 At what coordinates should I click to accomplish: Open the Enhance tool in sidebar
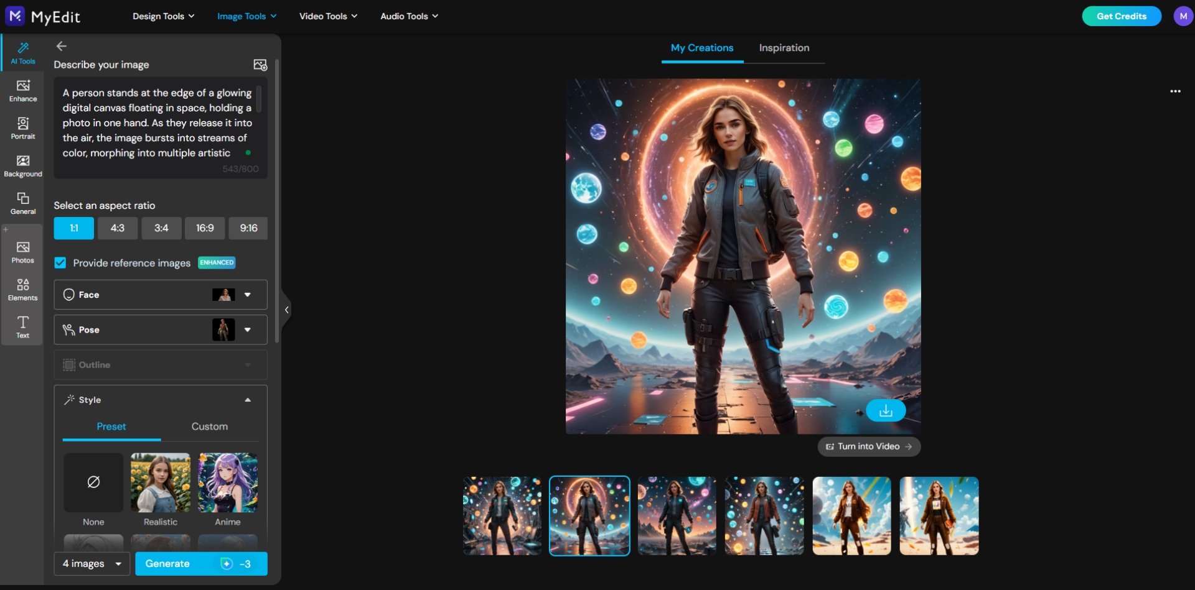(23, 90)
